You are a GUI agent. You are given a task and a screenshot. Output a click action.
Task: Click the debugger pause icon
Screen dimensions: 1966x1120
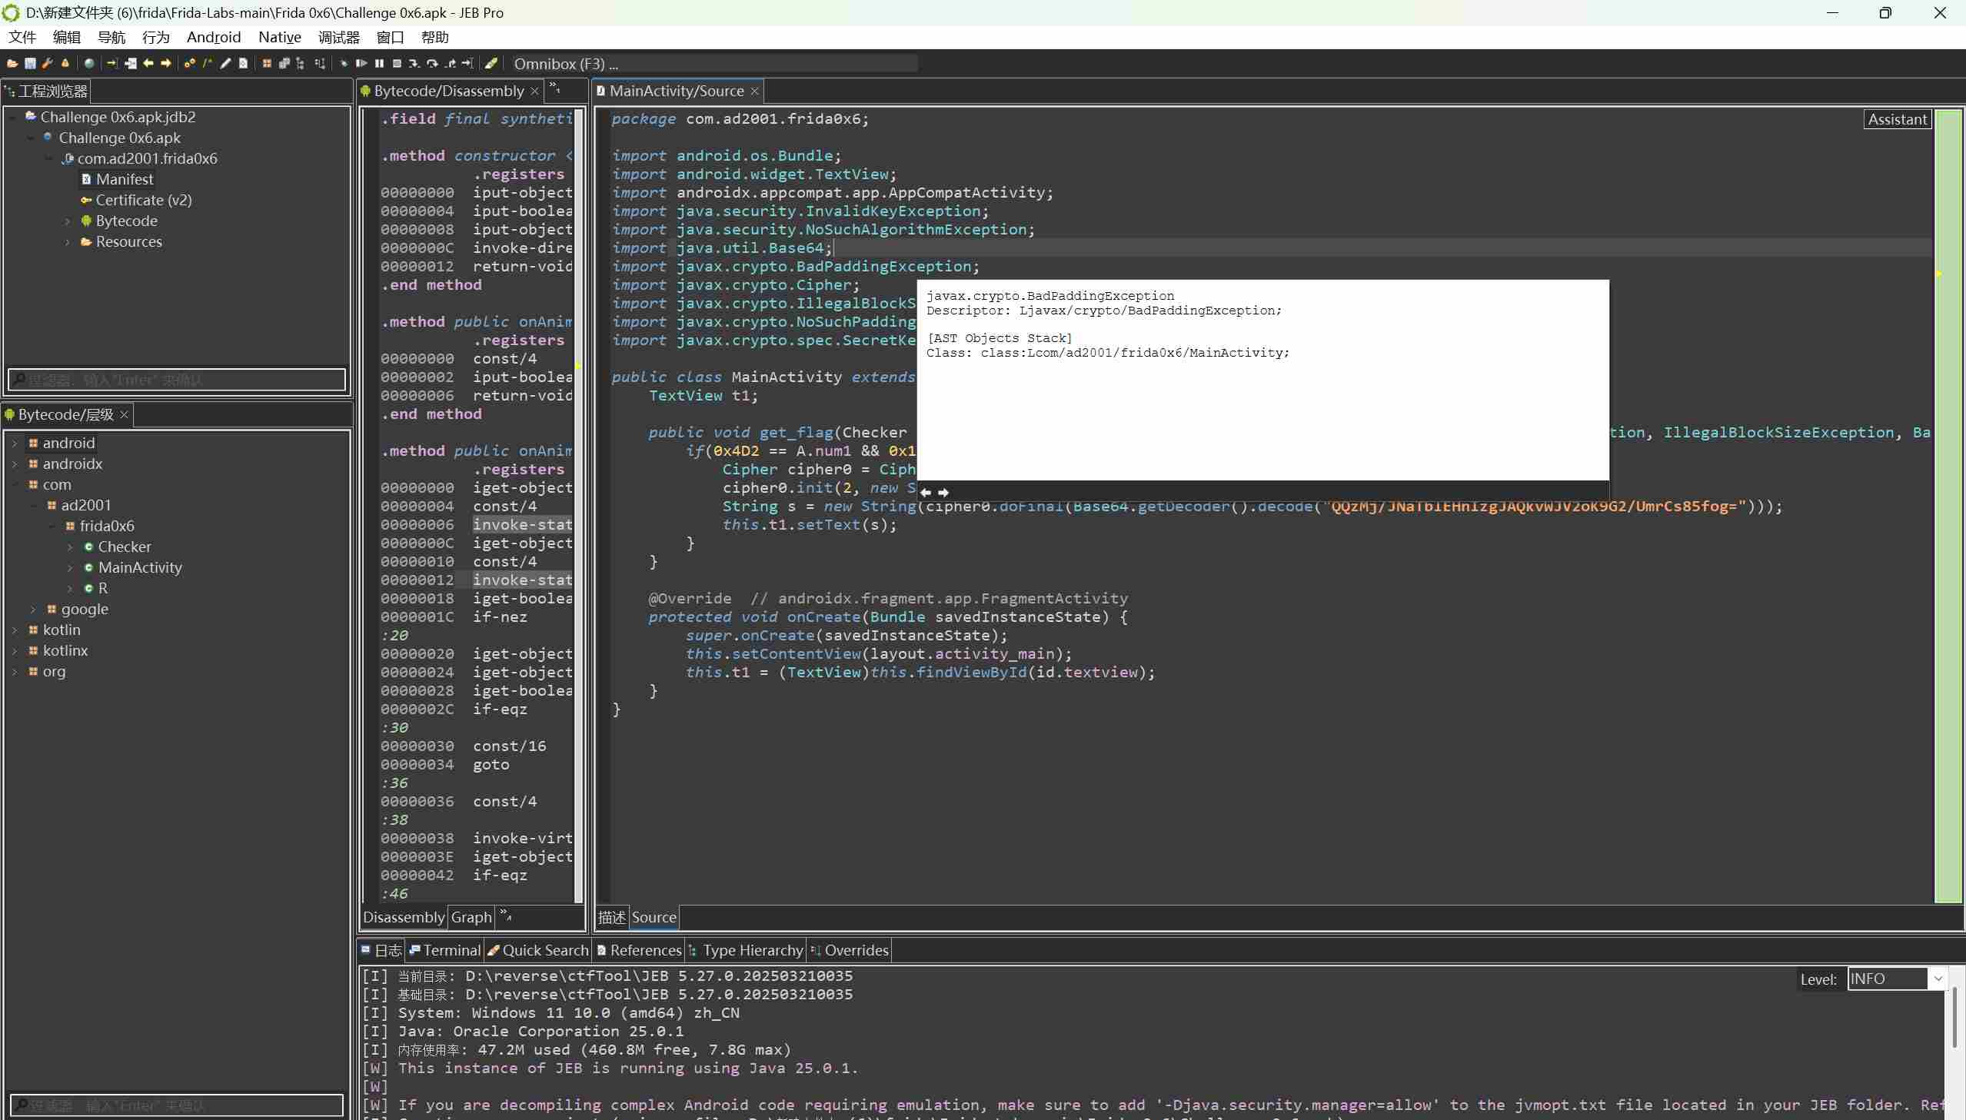(379, 63)
